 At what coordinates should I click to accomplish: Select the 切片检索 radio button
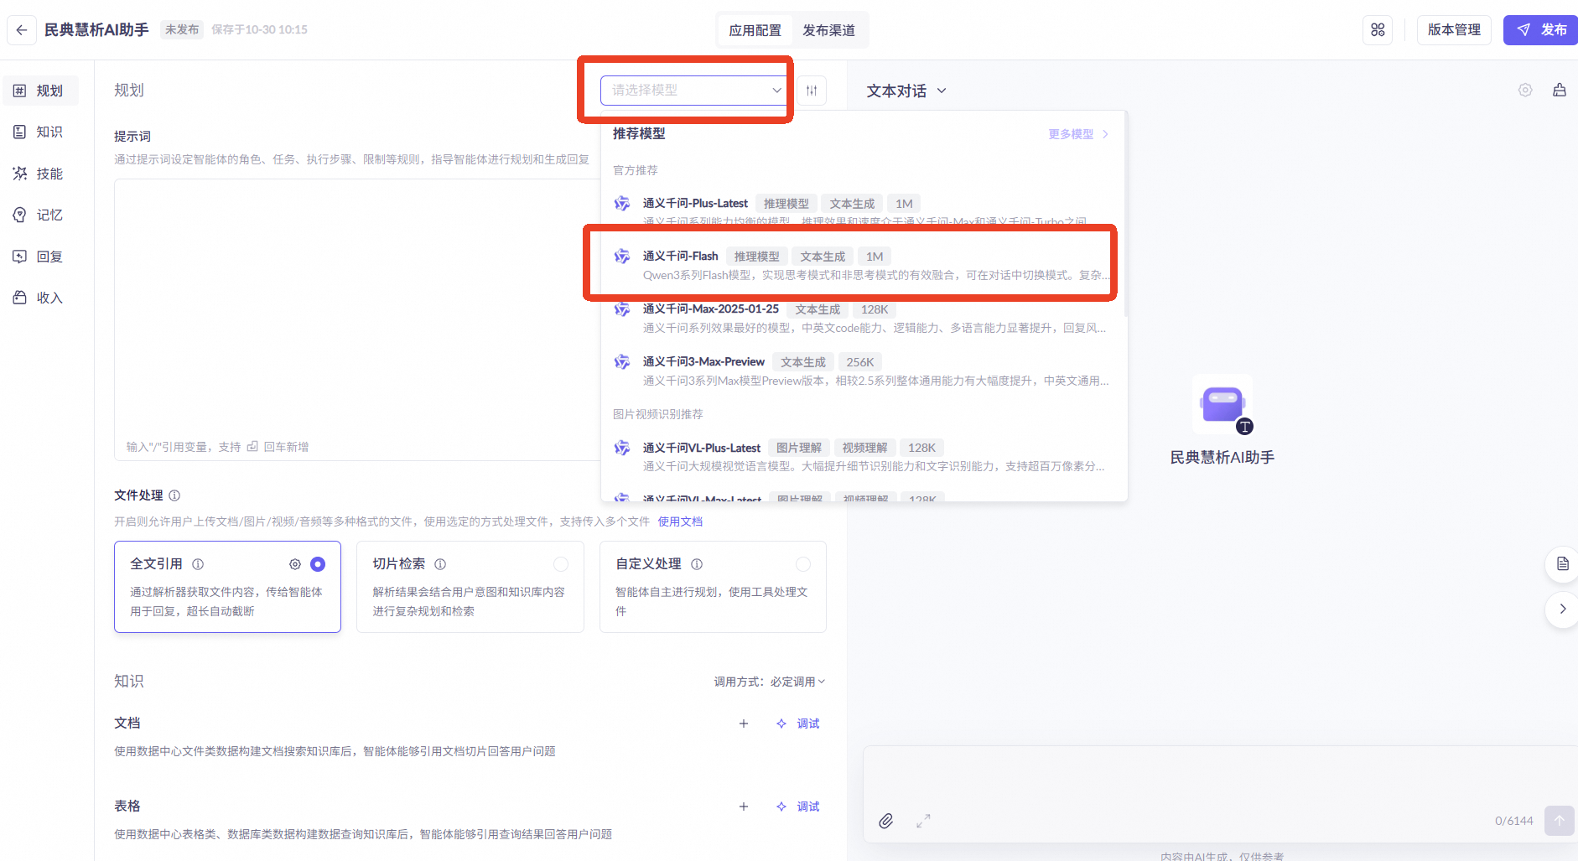click(561, 564)
